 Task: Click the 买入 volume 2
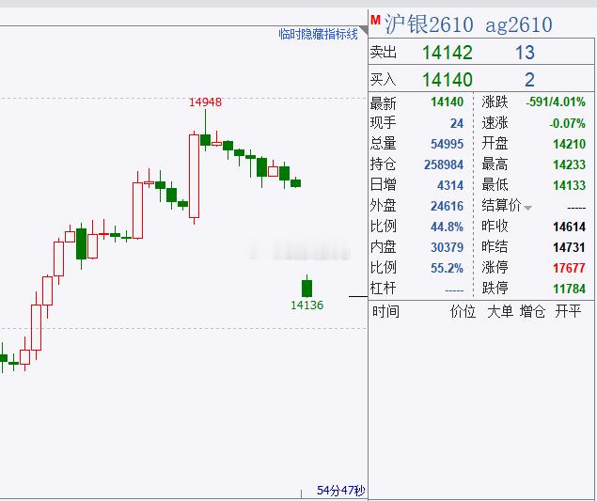[x=529, y=80]
